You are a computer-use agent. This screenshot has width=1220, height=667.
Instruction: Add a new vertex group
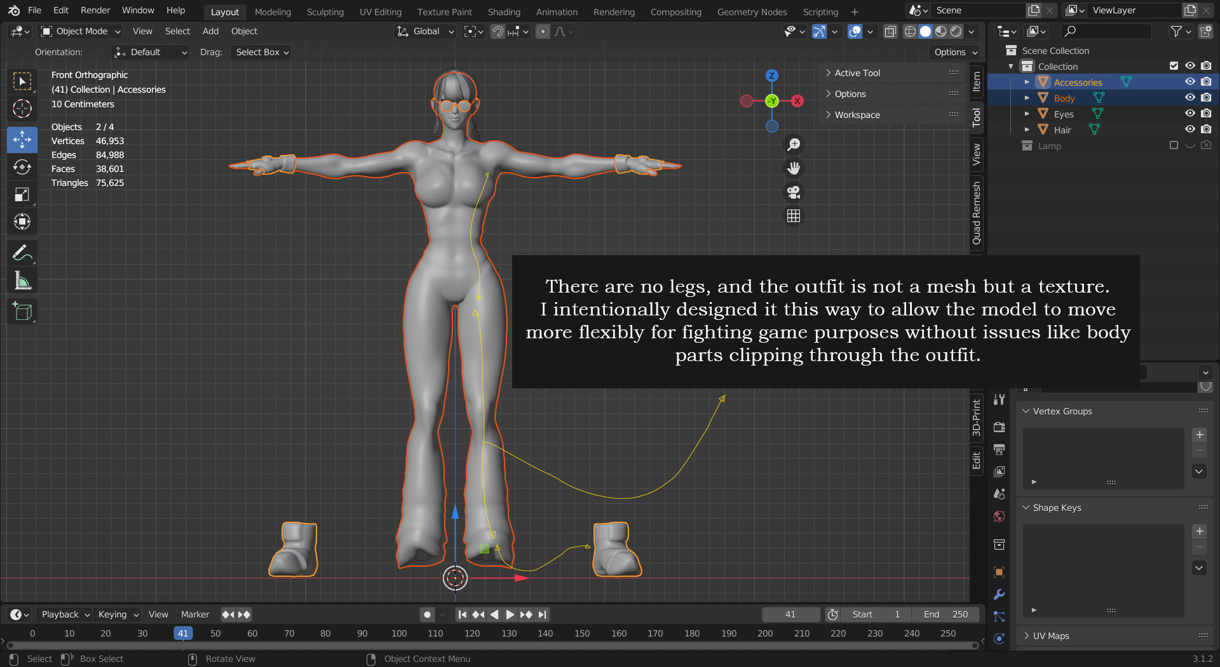click(x=1200, y=435)
